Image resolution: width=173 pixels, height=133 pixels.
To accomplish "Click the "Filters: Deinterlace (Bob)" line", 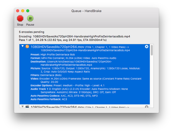I will (46, 75).
